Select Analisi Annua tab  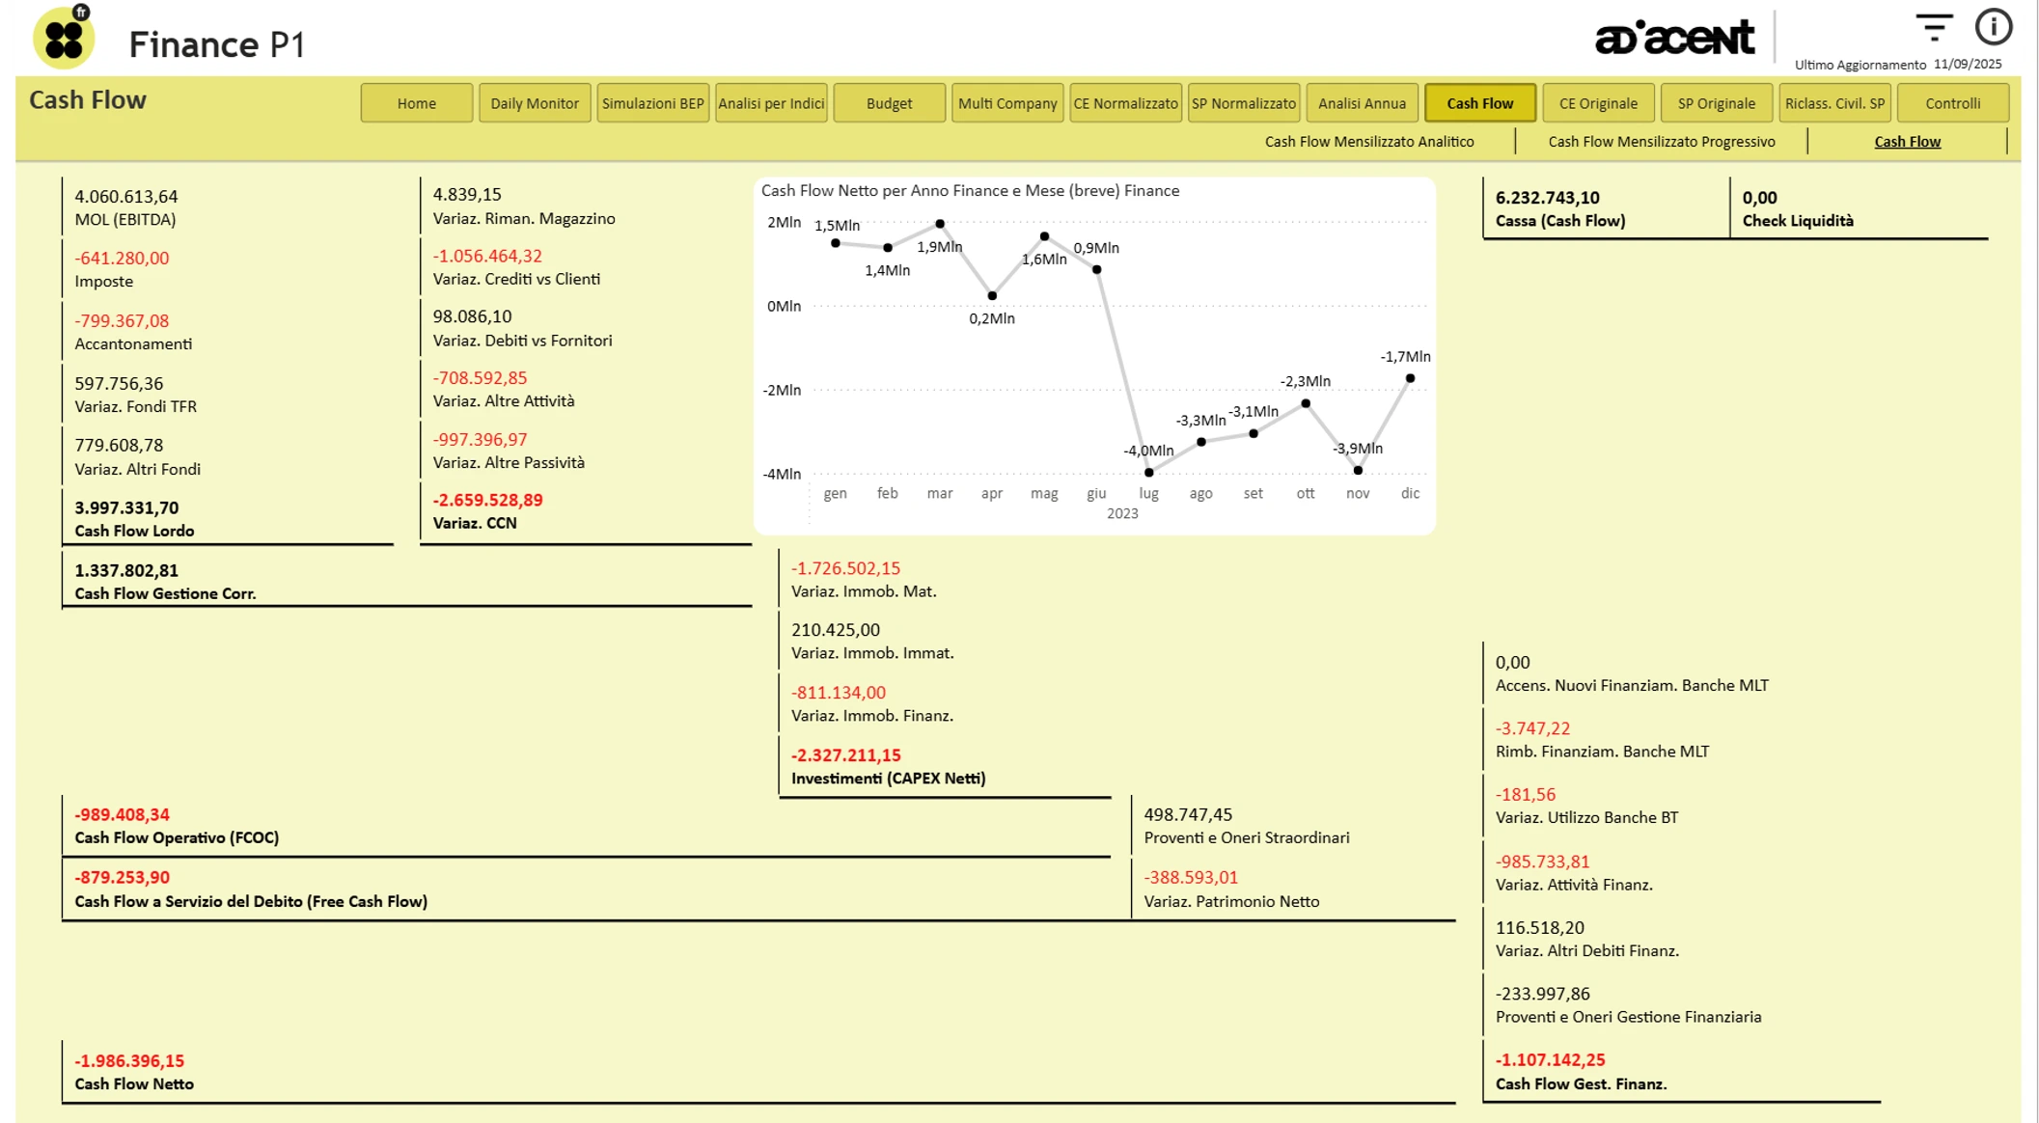tap(1362, 103)
